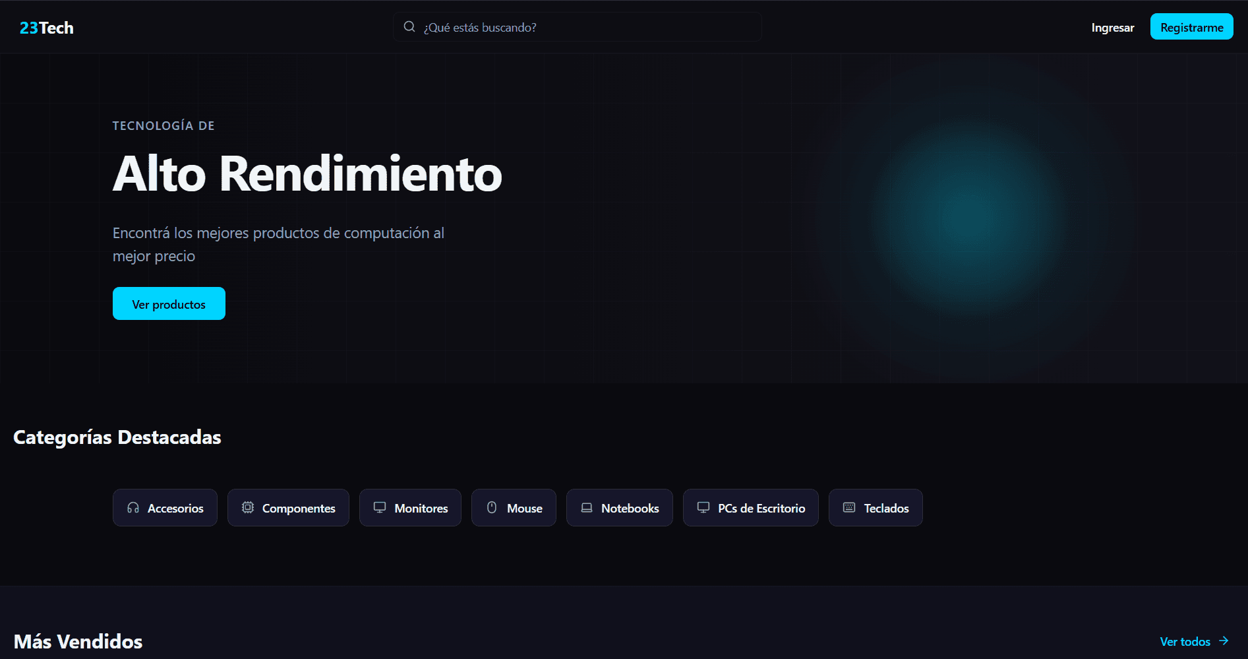Click the magnifying glass search icon
1248x659 pixels.
point(409,27)
